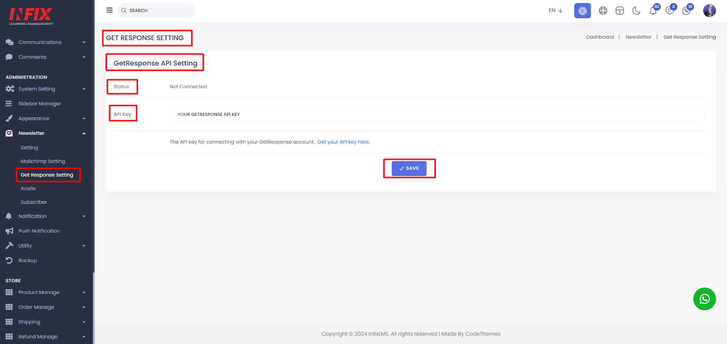Expand Product Manage menu arrow
The height and width of the screenshot is (344, 727).
[x=84, y=292]
